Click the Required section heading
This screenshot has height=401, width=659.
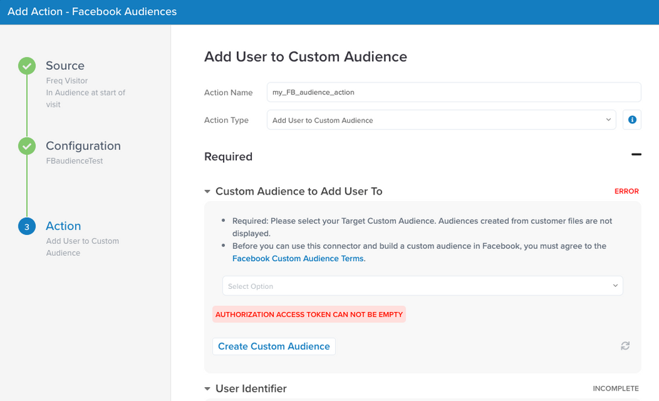tap(228, 157)
